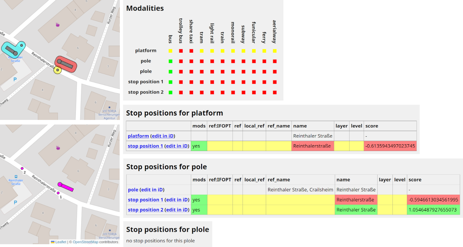Click the bus stop icon on the top map

point(16,53)
